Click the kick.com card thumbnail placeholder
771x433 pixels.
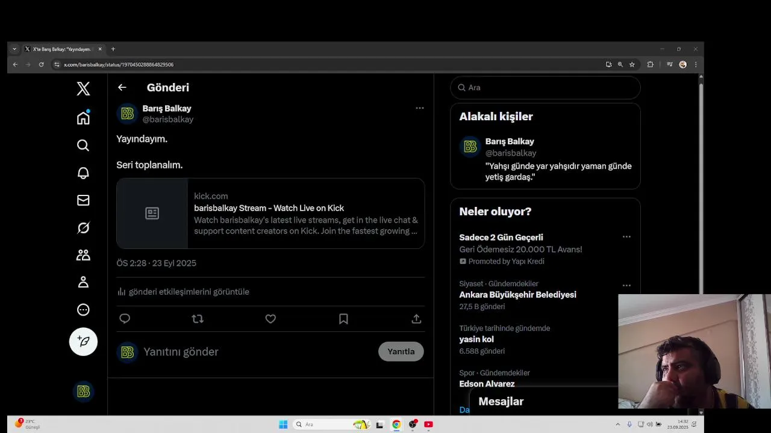tap(152, 213)
